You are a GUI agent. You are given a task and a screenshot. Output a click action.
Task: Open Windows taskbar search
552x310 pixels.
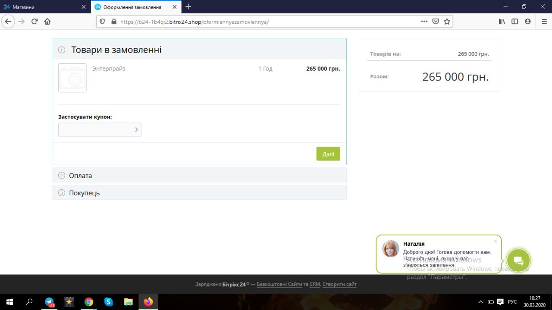tap(29, 302)
